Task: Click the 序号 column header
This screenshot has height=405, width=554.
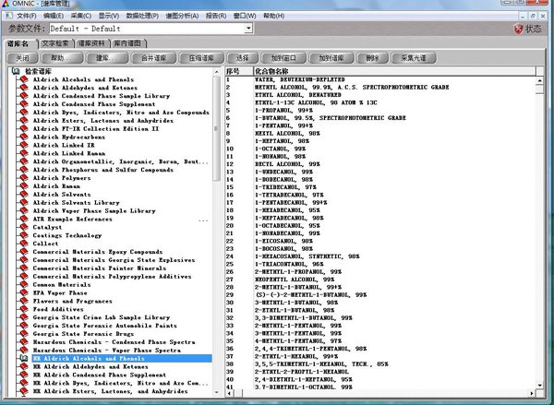Action: pyautogui.click(x=239, y=71)
